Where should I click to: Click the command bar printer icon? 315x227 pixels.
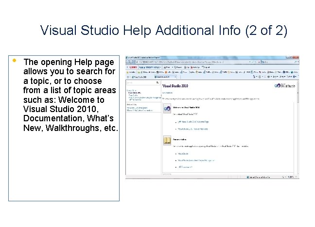coord(268,77)
